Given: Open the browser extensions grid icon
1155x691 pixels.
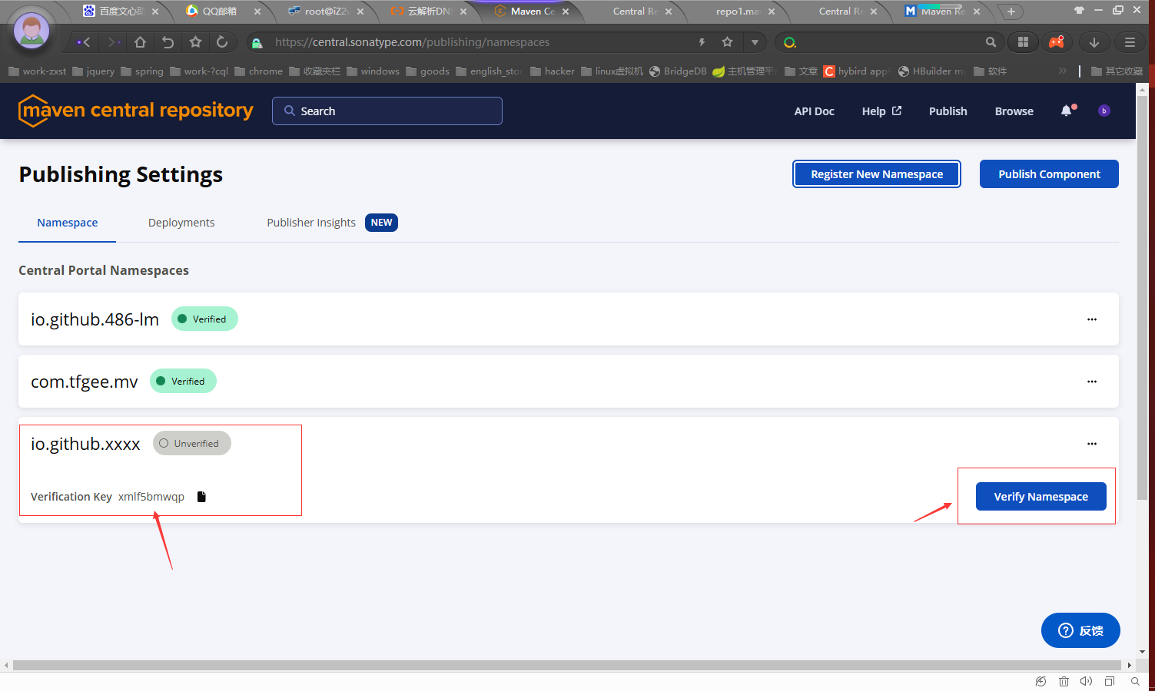Looking at the screenshot, I should (1023, 42).
